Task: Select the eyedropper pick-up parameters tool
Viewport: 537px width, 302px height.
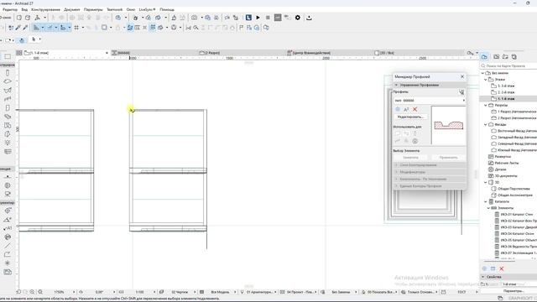Action: point(18,28)
